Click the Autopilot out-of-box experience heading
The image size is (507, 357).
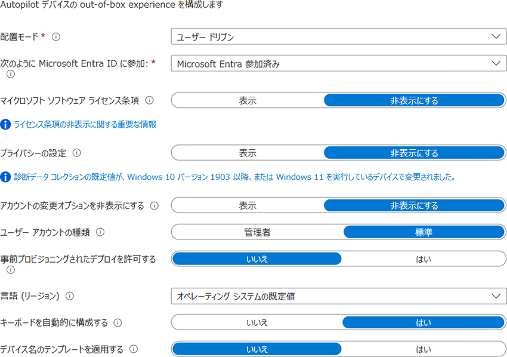[112, 5]
